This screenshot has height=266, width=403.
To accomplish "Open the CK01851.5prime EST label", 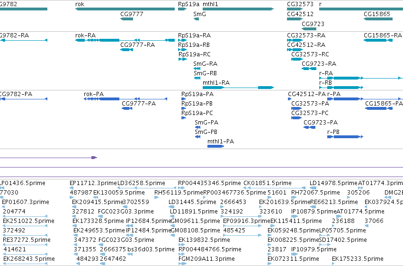I will (x=267, y=183).
